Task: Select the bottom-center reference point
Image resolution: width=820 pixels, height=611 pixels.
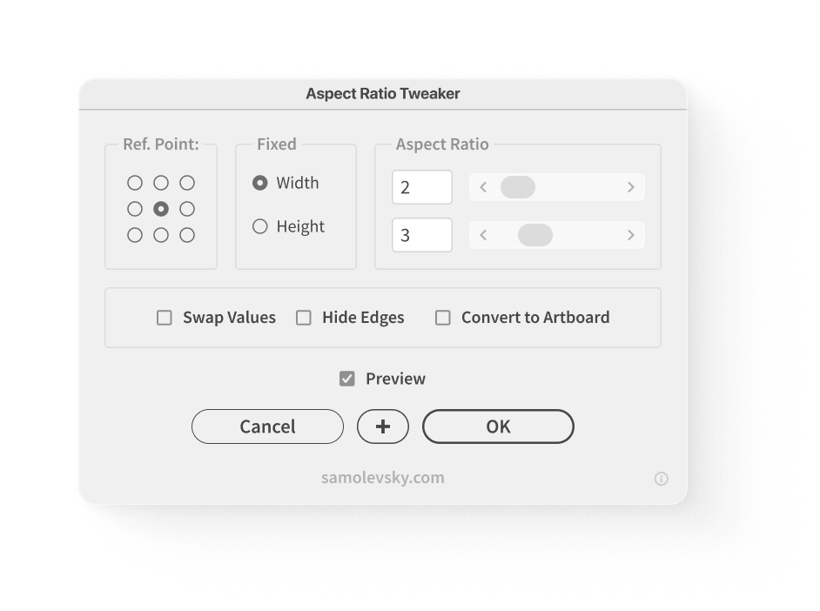Action: pos(161,235)
